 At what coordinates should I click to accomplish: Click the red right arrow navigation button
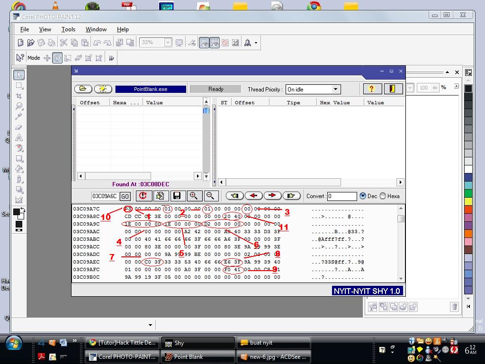(272, 196)
